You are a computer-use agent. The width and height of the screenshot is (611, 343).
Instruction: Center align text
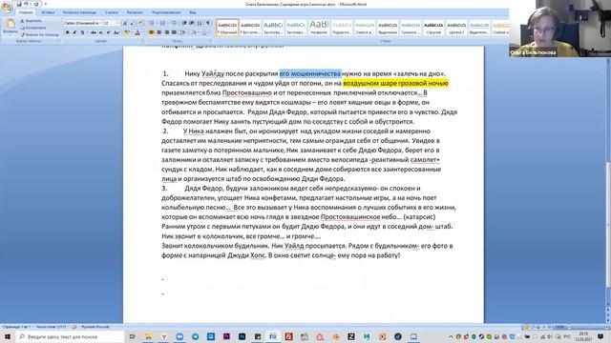click(159, 32)
